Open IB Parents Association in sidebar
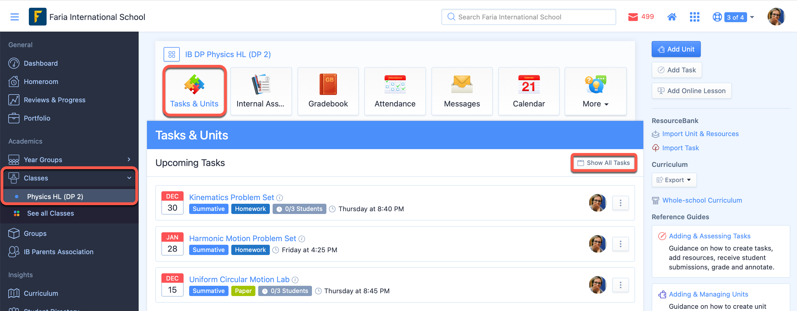 [x=59, y=252]
